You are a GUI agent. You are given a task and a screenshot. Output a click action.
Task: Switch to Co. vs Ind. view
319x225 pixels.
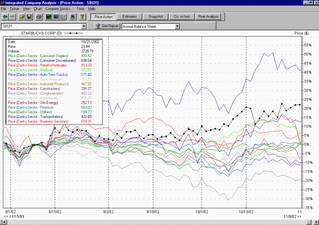(182, 17)
